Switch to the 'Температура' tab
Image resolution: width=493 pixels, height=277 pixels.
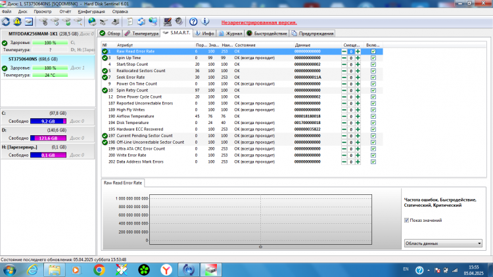click(x=141, y=33)
